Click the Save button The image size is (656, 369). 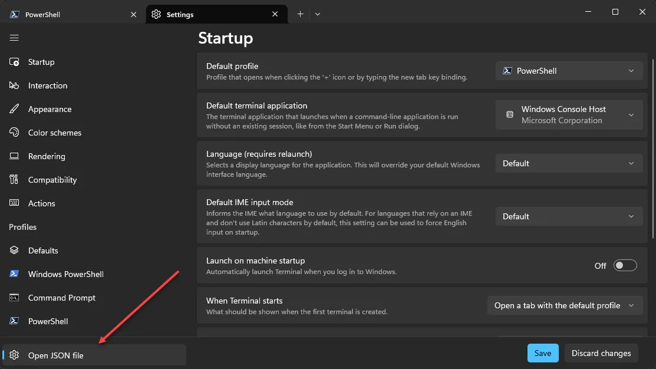pos(542,352)
